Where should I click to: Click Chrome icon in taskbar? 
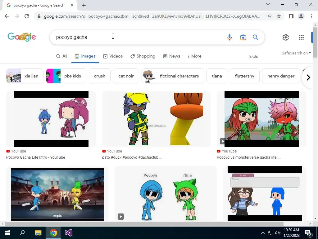pos(53,233)
